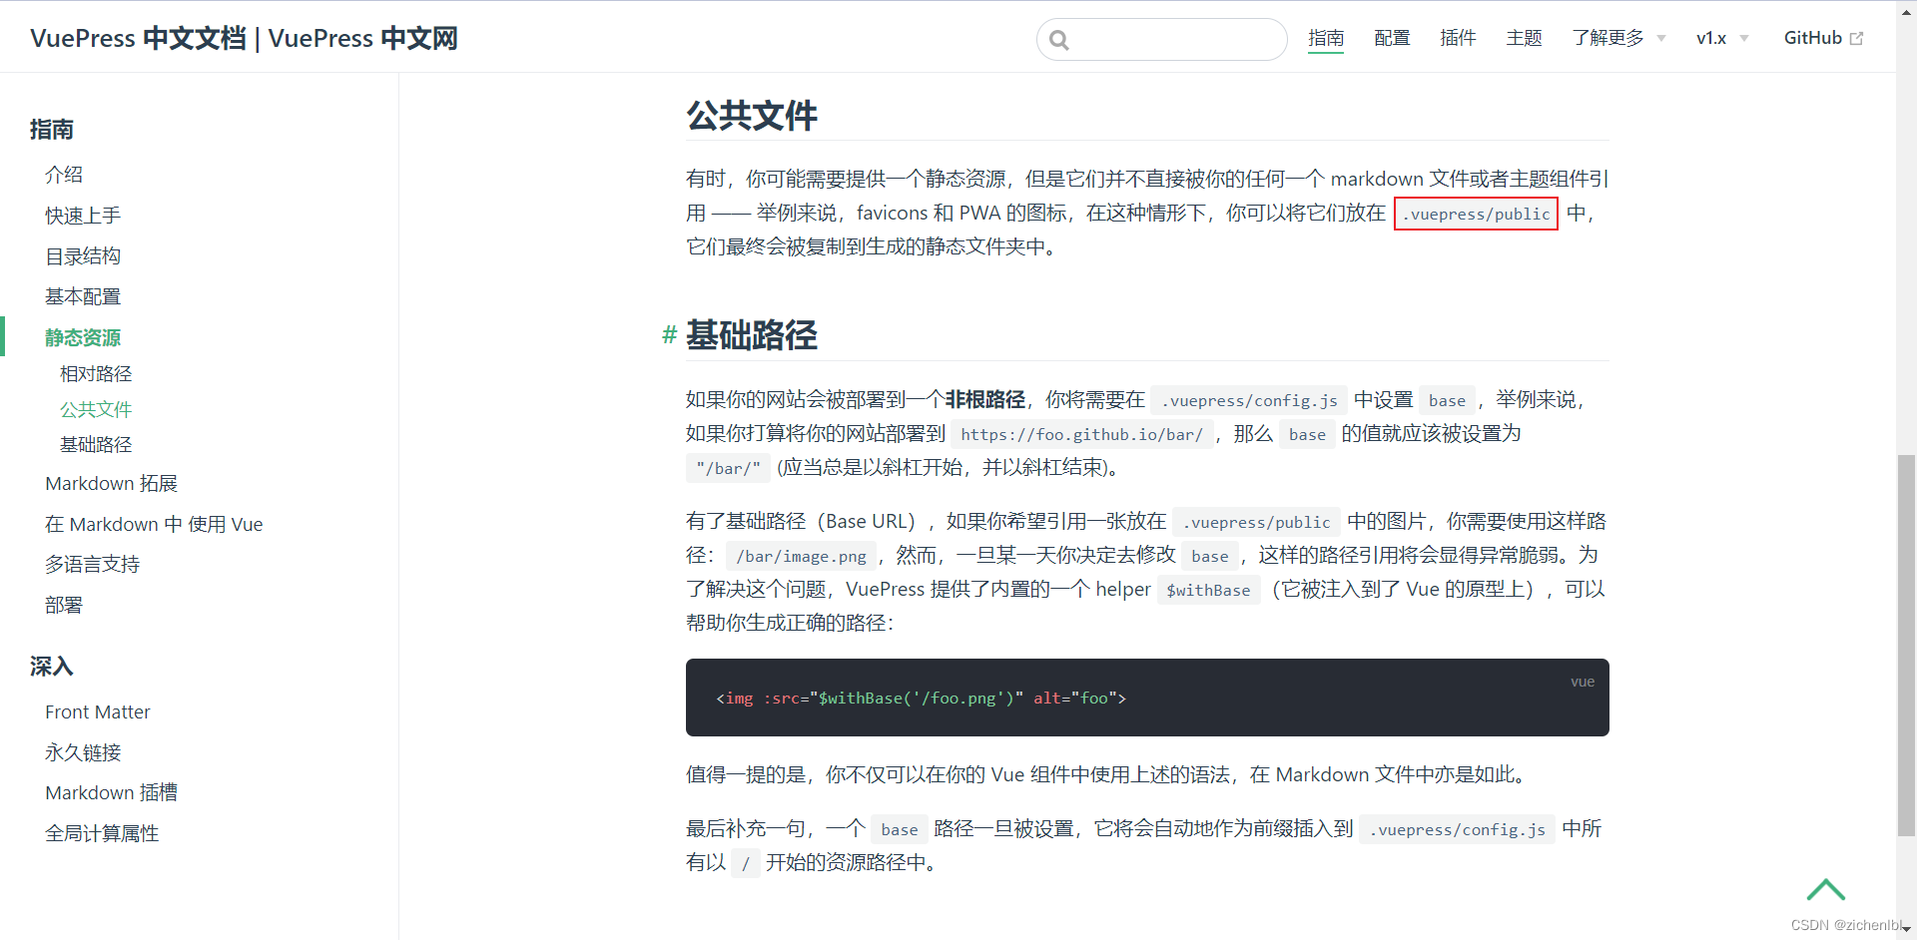1917x940 pixels.
Task: Jump to 基础路径 subsection in sidebar
Action: click(96, 445)
